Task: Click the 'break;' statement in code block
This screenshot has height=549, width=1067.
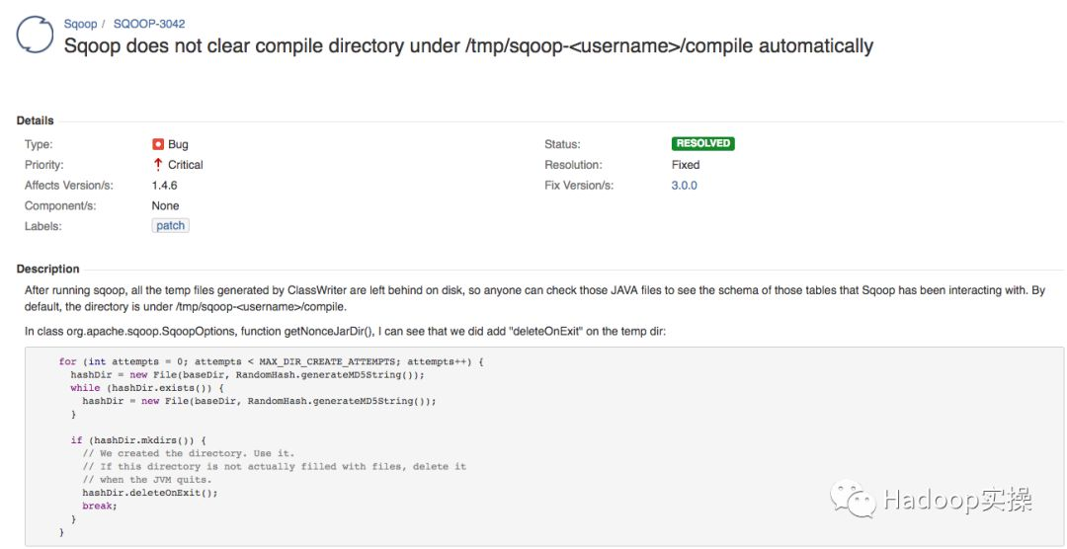Action: coord(100,507)
